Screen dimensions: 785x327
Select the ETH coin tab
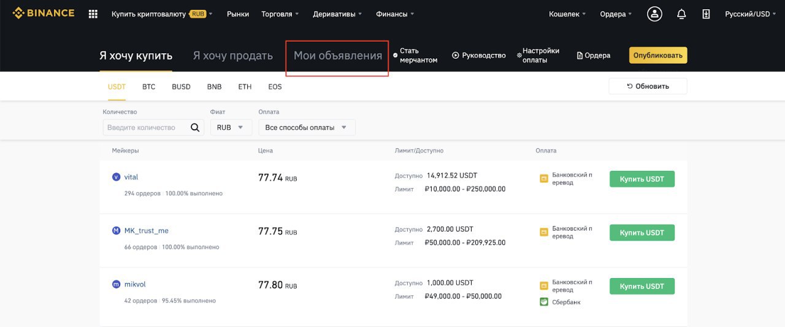(x=245, y=87)
